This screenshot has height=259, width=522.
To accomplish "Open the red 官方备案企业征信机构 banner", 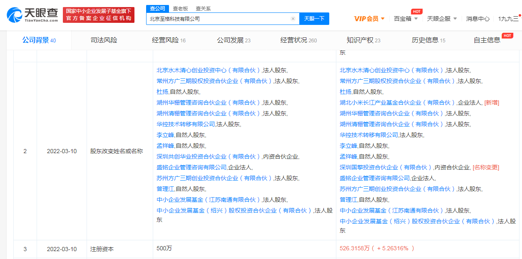I will [x=99, y=15].
